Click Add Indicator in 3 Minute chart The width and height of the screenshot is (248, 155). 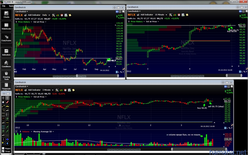coord(34,90)
